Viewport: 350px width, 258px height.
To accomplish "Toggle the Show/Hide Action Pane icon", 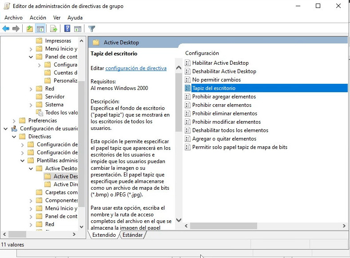I will click(78, 29).
